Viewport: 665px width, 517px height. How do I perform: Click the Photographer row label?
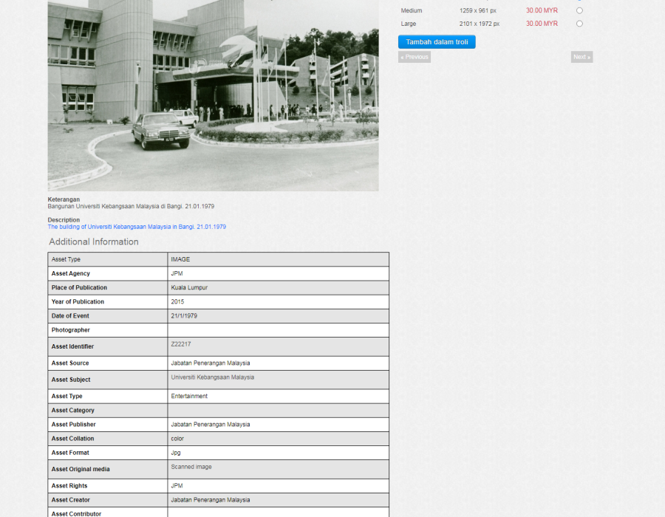[70, 330]
